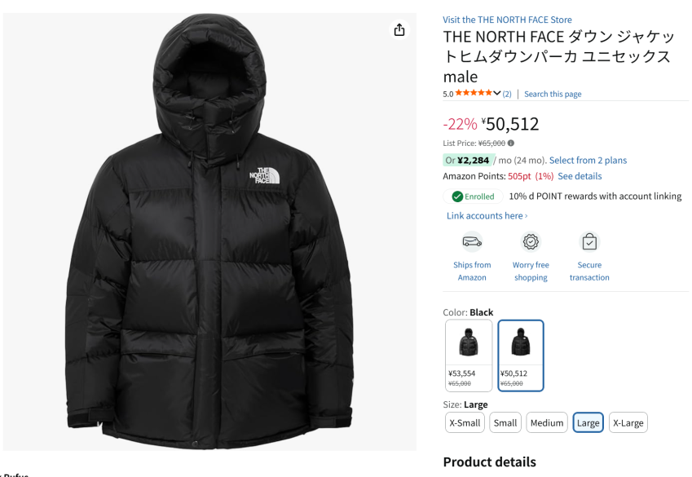Screen dimensions: 692x477
Task: Open See details for Amazon Points
Action: [x=580, y=176]
